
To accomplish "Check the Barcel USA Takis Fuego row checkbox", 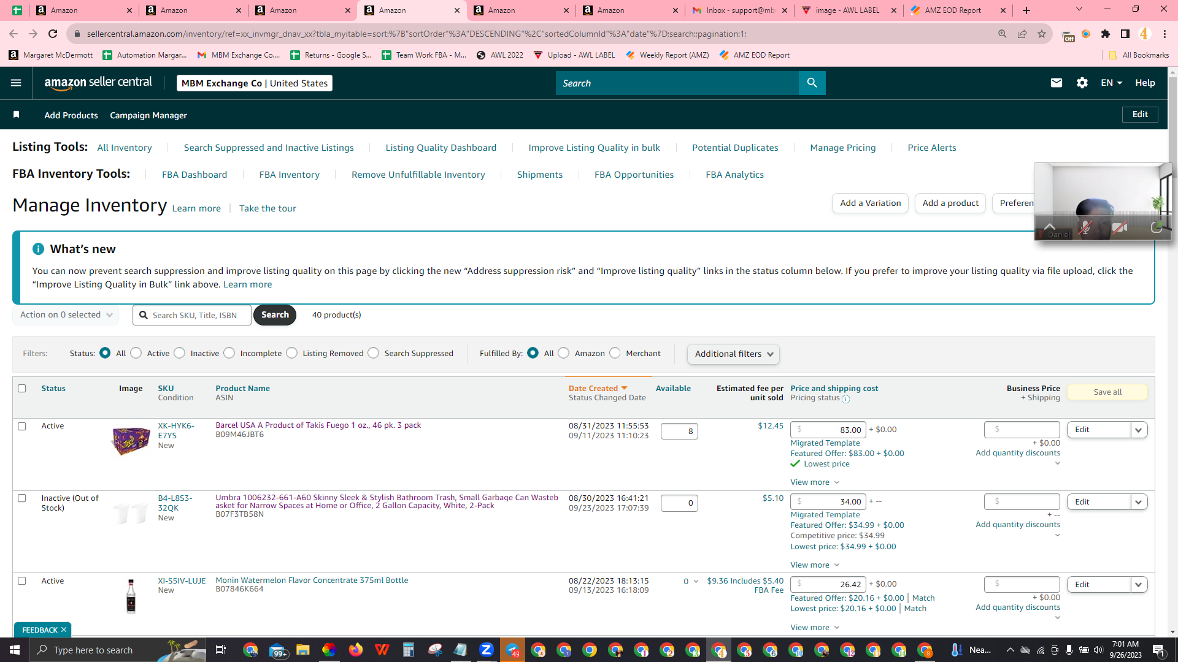I will click(x=22, y=427).
